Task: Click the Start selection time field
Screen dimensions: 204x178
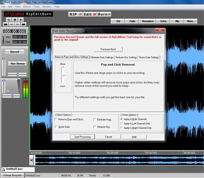Action: [20, 37]
